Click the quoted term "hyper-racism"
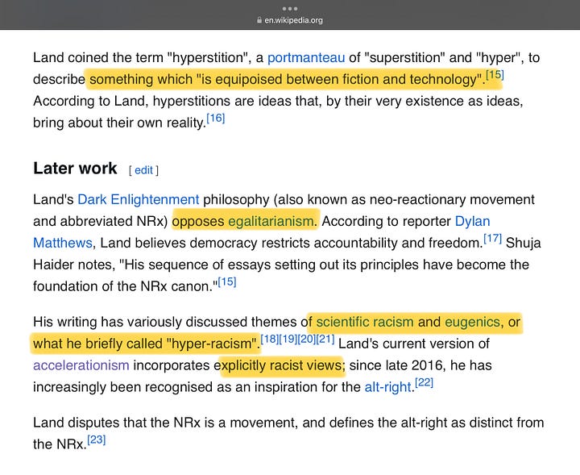Image resolution: width=580 pixels, height=475 pixels. pyautogui.click(x=211, y=344)
